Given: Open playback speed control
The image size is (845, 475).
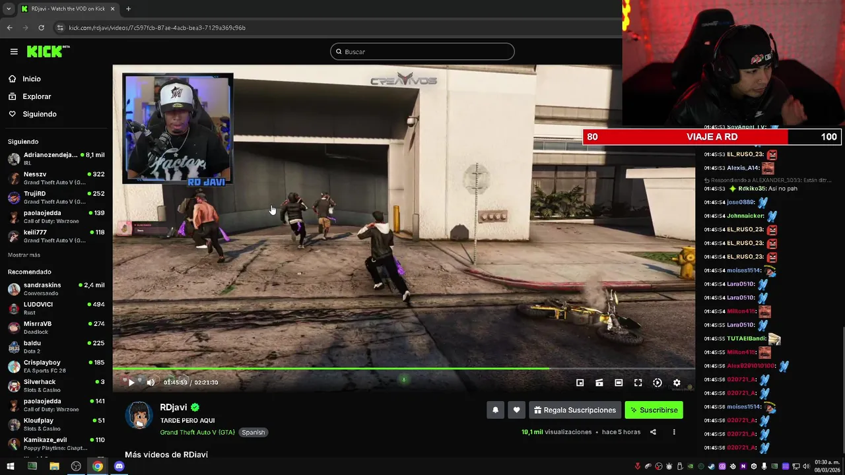Looking at the screenshot, I should [658, 383].
